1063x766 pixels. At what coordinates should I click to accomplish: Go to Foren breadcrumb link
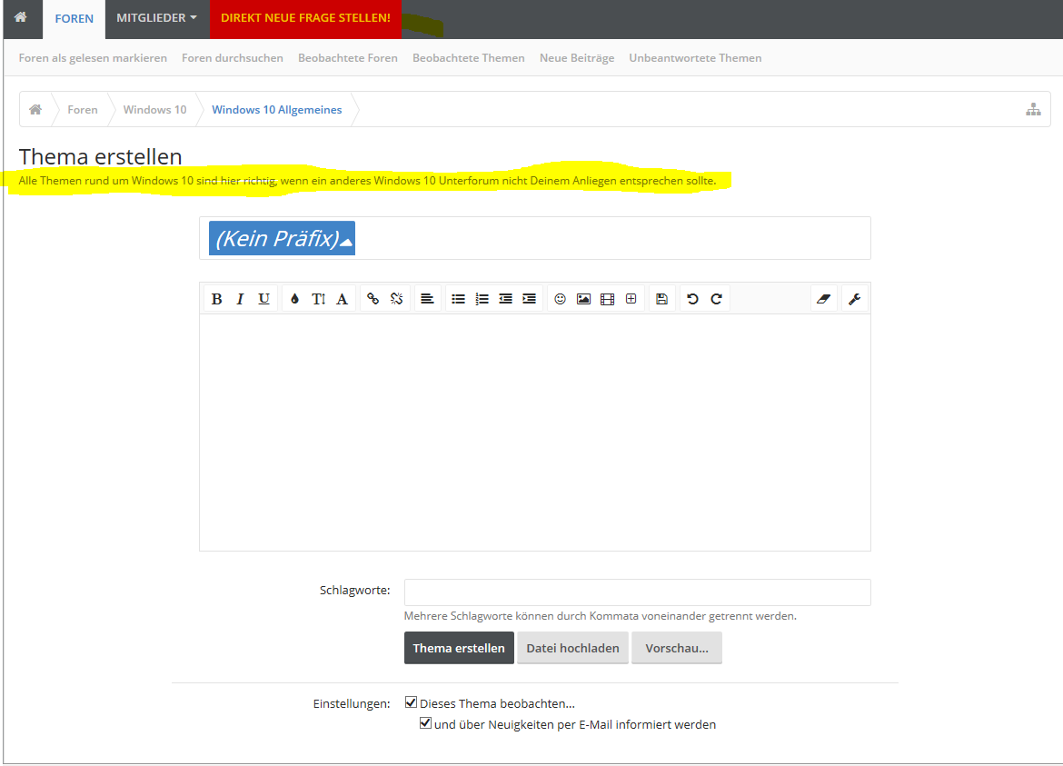tap(83, 110)
